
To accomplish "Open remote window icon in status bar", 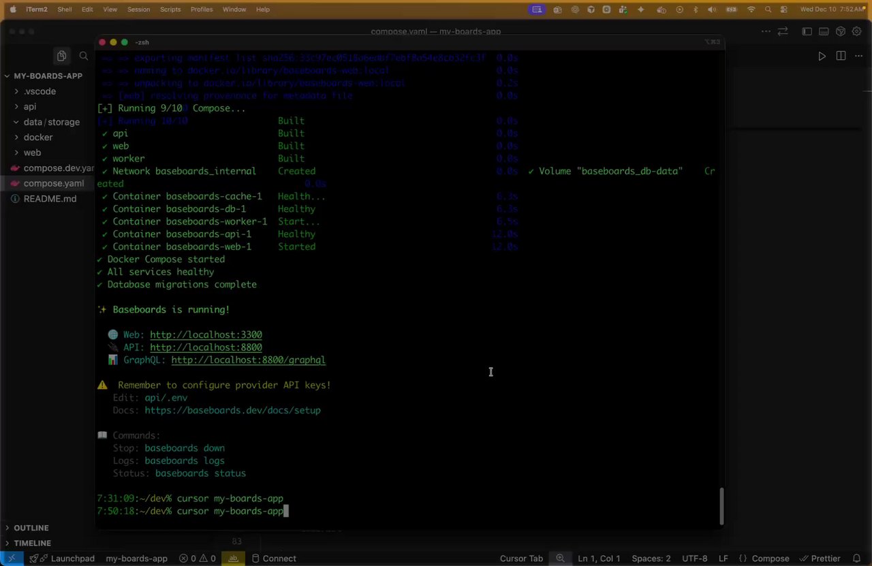I will pyautogui.click(x=12, y=559).
